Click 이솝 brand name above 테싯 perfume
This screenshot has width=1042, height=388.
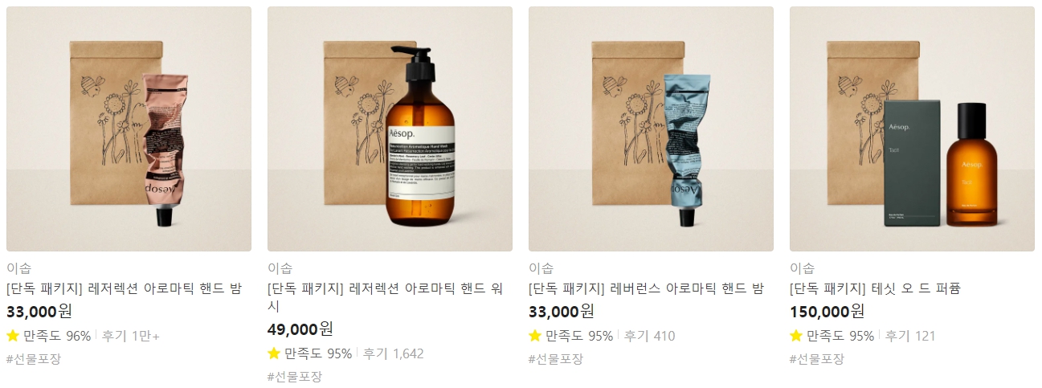(802, 268)
